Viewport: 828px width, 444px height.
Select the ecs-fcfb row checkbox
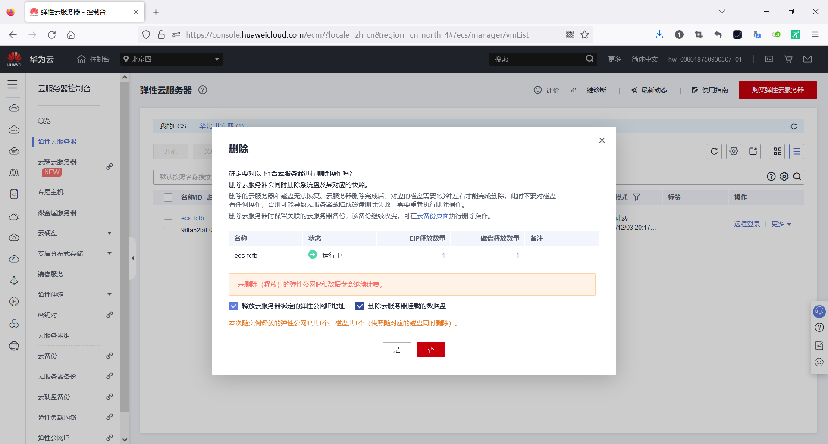pyautogui.click(x=168, y=223)
